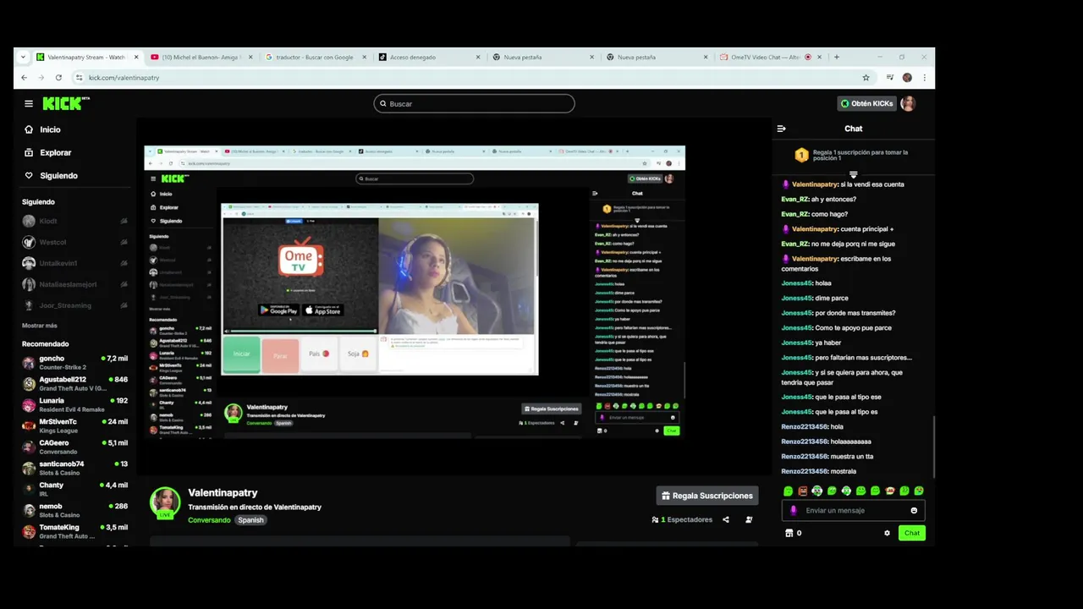Image resolution: width=1083 pixels, height=609 pixels.
Task: Click the share stream icon
Action: pos(726,519)
